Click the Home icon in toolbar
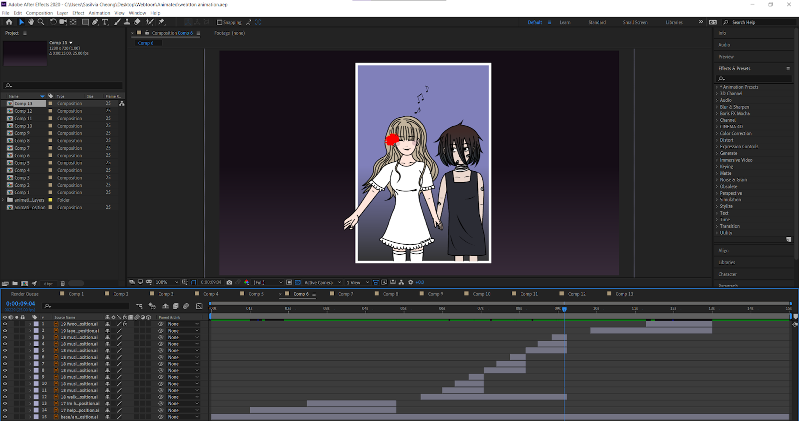Screen dimensions: 799x421 coord(9,22)
